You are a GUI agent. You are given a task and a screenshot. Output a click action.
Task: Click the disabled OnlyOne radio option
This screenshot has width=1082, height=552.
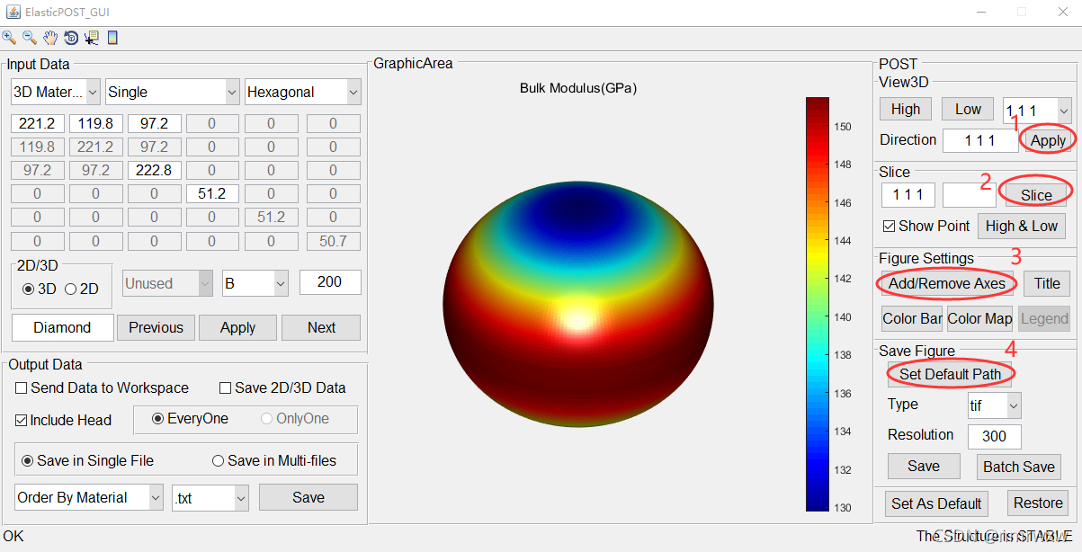(295, 419)
